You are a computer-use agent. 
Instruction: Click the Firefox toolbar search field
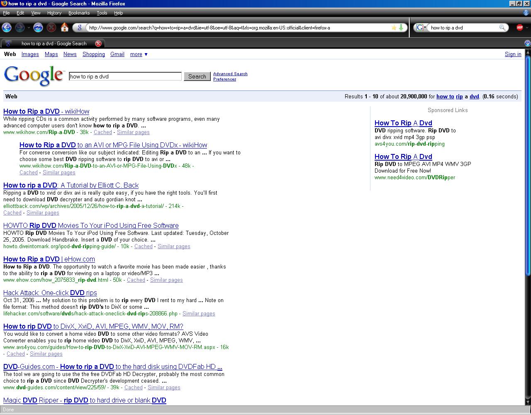pos(464,28)
